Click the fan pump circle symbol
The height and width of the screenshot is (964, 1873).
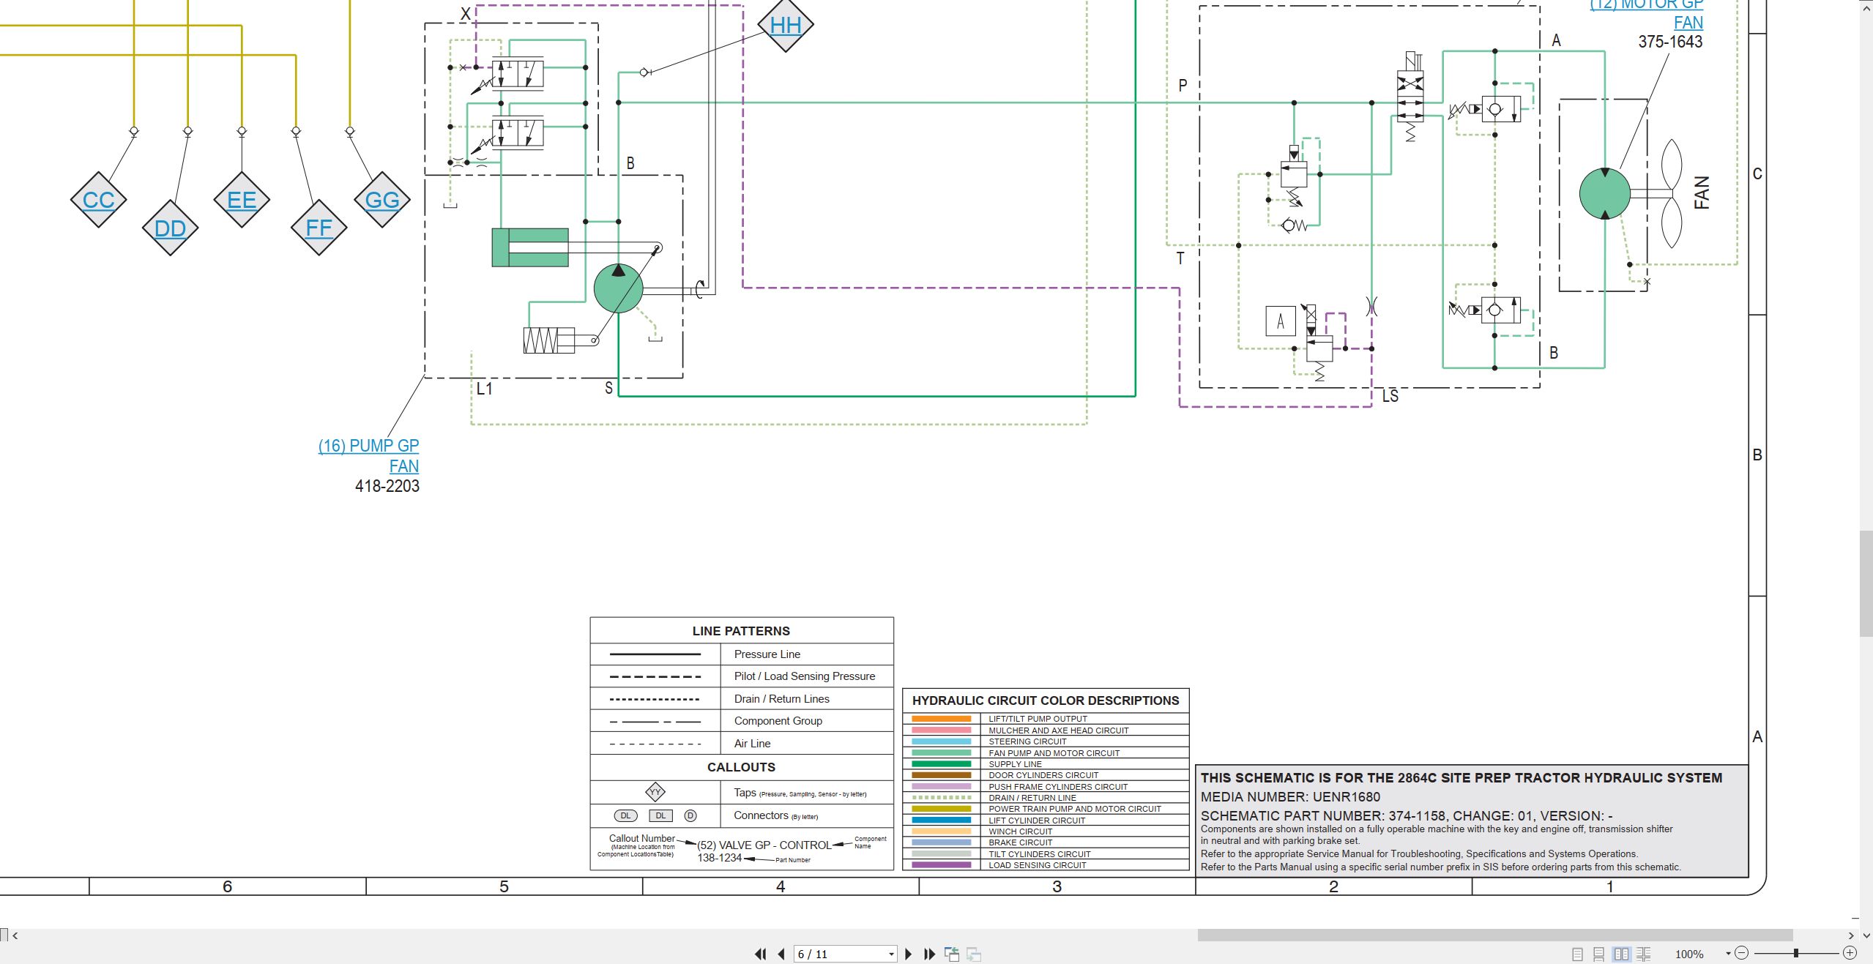(619, 288)
